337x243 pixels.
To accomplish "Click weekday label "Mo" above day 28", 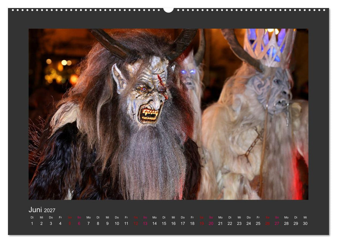I will pyautogui.click(x=286, y=217).
